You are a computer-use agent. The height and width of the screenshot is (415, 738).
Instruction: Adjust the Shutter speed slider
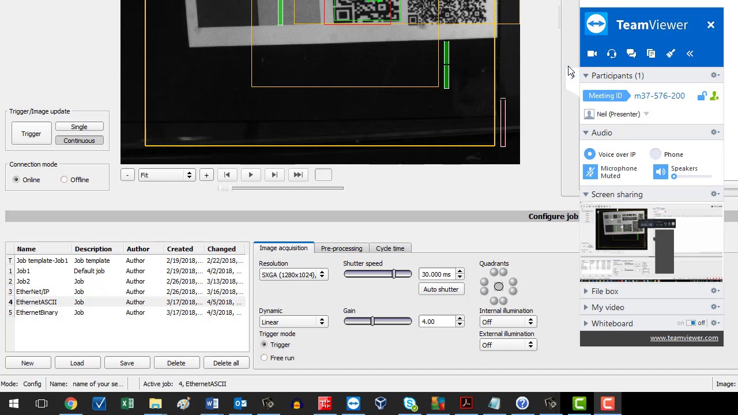(394, 274)
